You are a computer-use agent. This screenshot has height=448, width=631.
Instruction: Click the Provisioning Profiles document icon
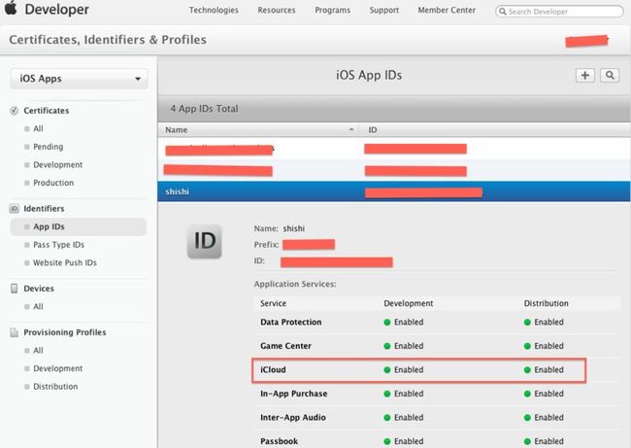coord(15,332)
